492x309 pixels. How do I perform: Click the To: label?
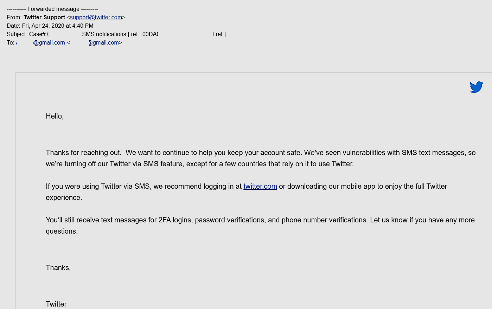[x=11, y=42]
